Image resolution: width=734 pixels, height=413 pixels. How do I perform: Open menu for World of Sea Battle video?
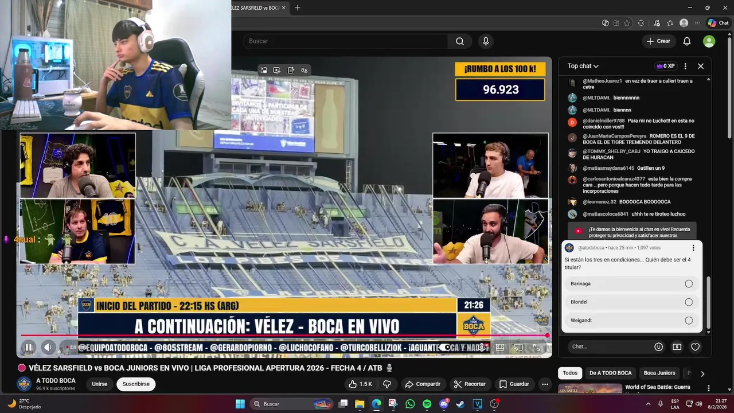pos(709,388)
